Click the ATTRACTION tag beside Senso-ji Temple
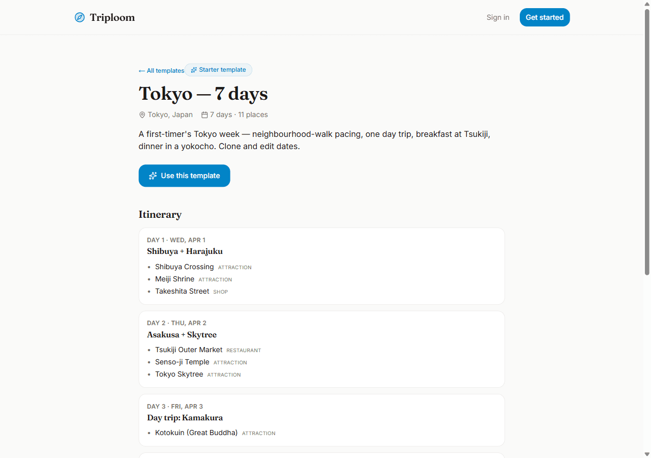Image resolution: width=651 pixels, height=458 pixels. coord(230,363)
